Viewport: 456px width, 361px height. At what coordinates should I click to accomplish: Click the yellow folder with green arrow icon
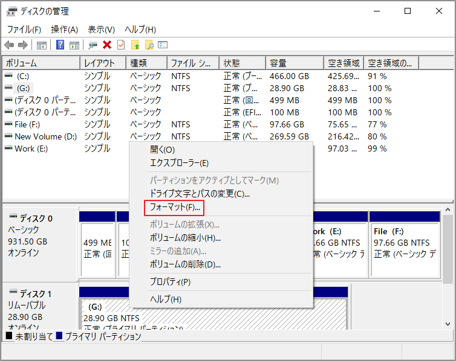[135, 45]
